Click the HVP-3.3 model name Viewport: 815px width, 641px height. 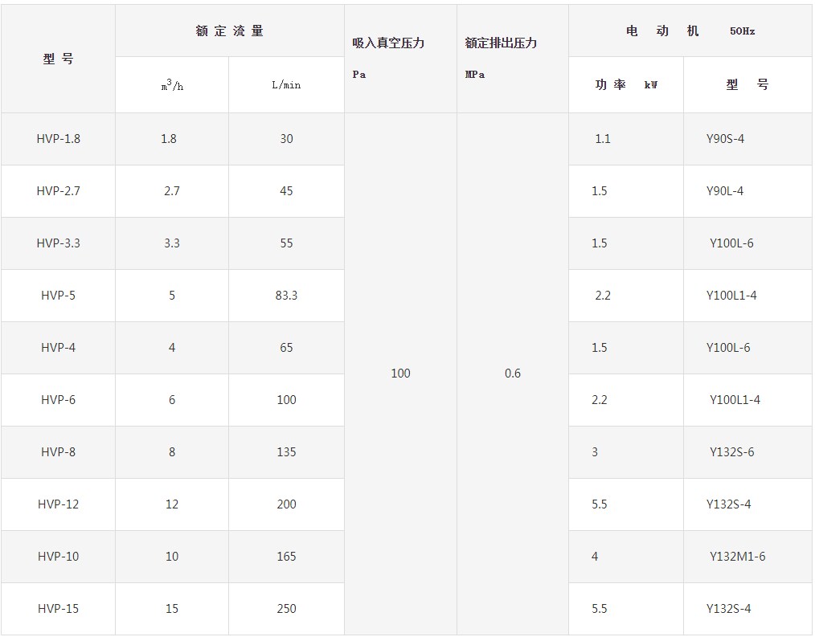(x=58, y=243)
